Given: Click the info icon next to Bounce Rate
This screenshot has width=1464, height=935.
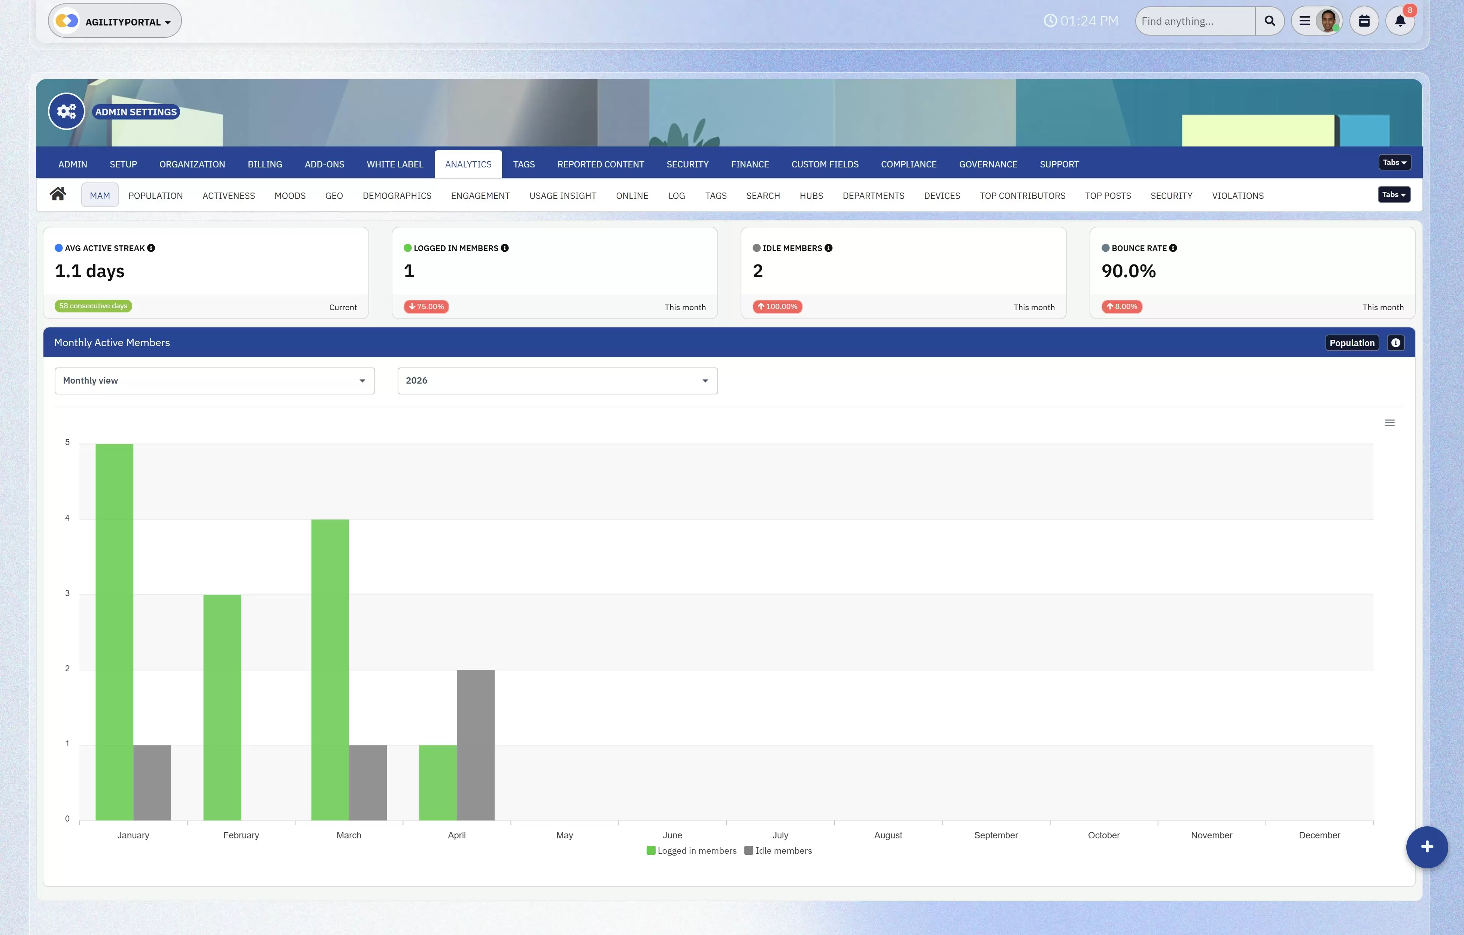Looking at the screenshot, I should [1173, 248].
